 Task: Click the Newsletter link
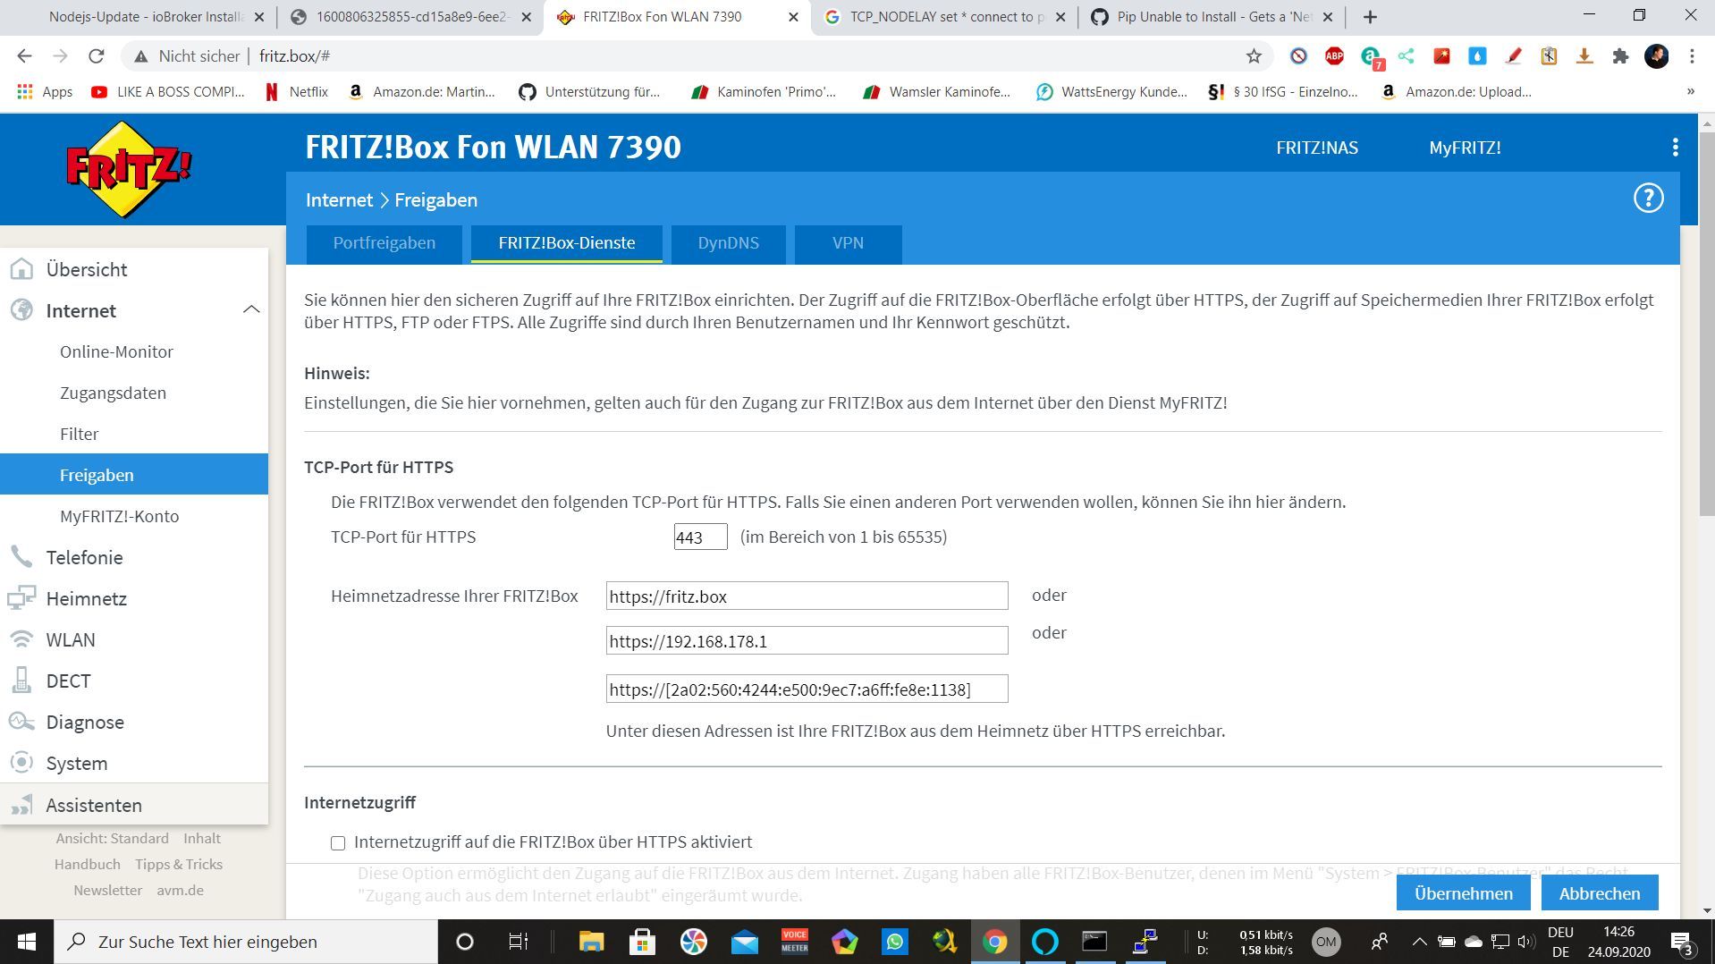tap(107, 890)
